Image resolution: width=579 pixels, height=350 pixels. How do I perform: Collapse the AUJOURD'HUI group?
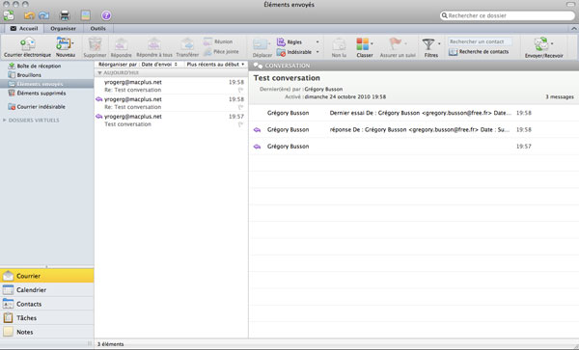tap(99, 73)
